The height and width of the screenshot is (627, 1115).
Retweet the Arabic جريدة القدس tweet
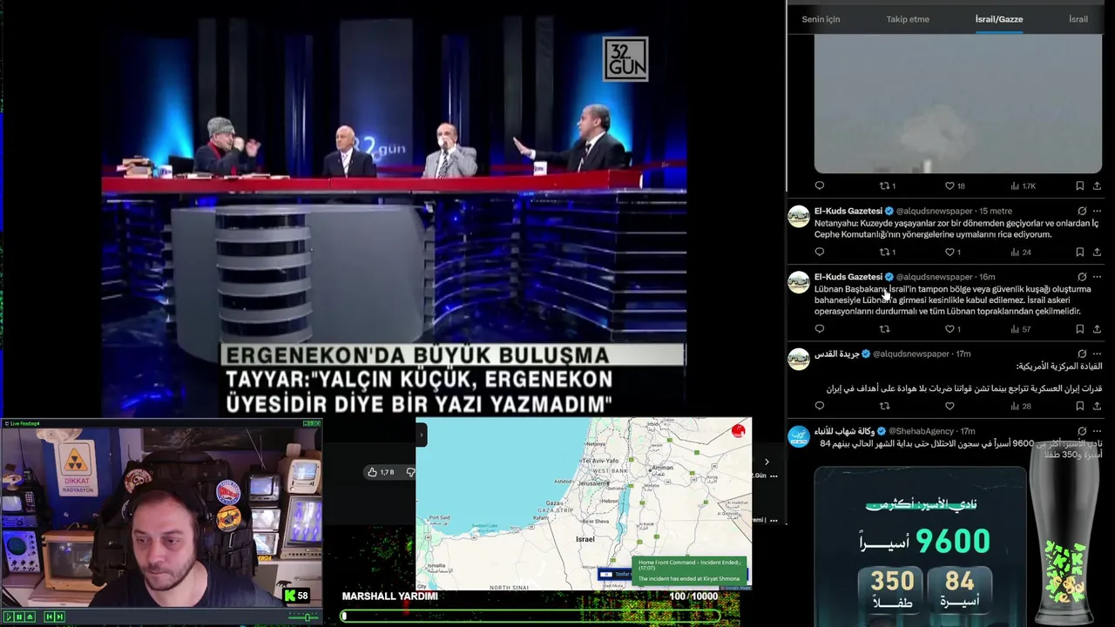(x=884, y=406)
